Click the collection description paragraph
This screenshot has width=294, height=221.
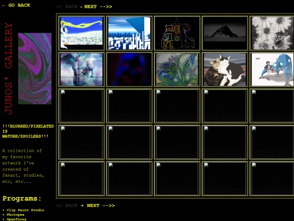click(x=23, y=166)
